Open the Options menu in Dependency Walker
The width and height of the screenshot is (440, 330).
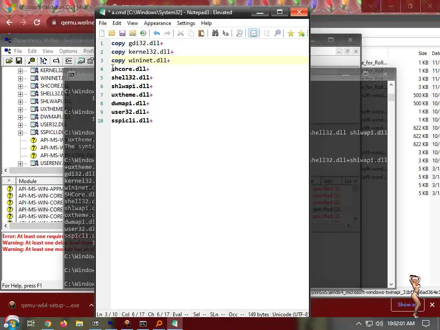point(68,51)
